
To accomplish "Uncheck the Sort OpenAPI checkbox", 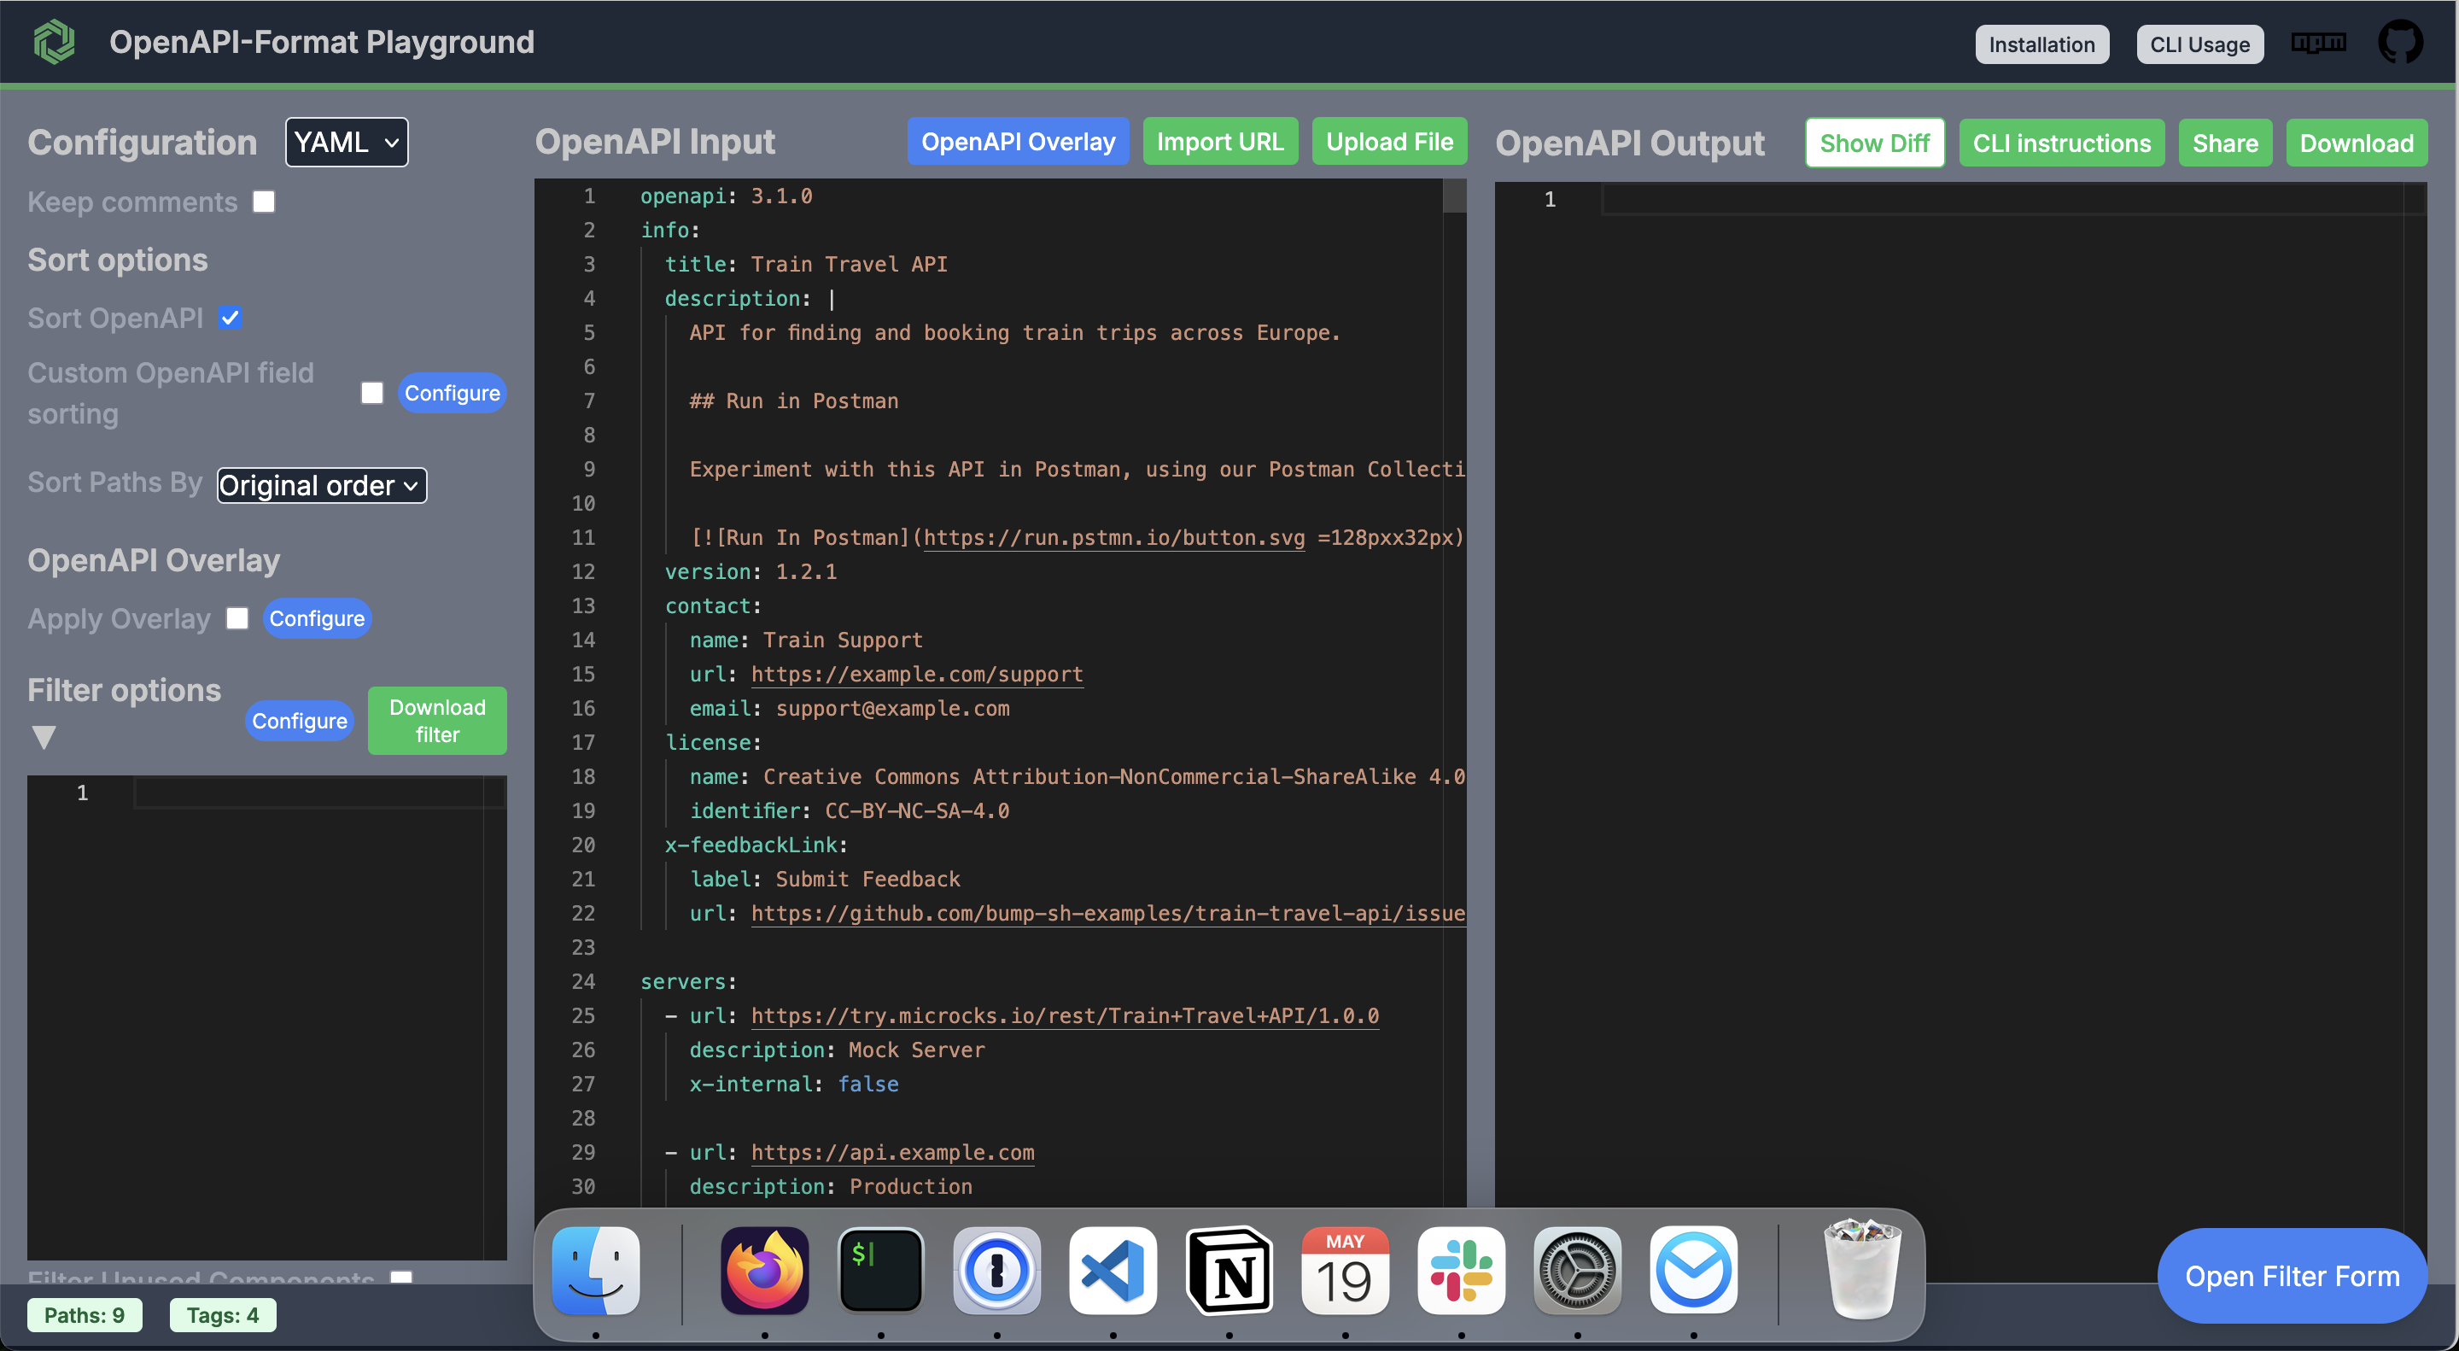I will pos(230,318).
